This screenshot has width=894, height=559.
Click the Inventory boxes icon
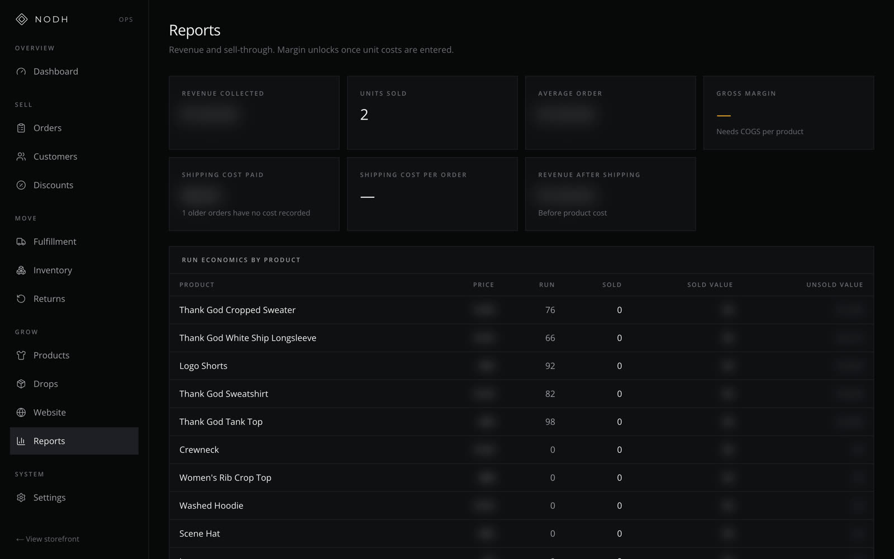click(21, 270)
